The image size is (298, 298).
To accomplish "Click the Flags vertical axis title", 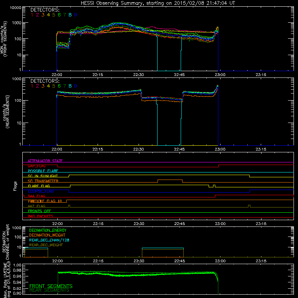I will click(15, 186).
